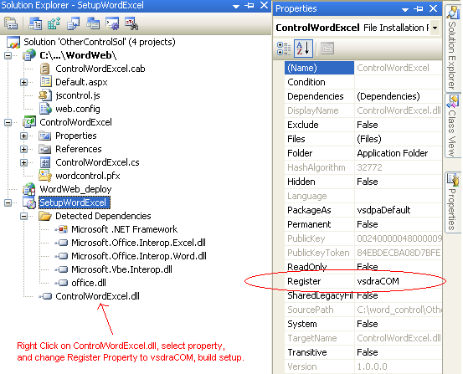Open the Property Pages icon
Image resolution: width=463 pixels, height=374 pixels.
[x=327, y=49]
